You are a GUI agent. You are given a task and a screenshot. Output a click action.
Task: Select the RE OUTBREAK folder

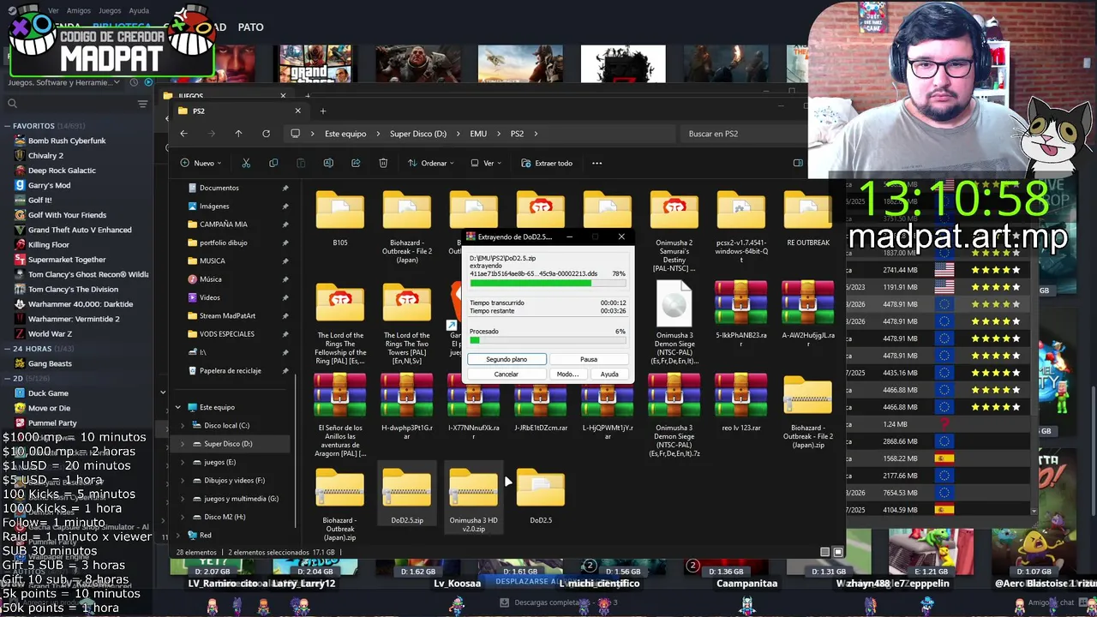point(807,219)
